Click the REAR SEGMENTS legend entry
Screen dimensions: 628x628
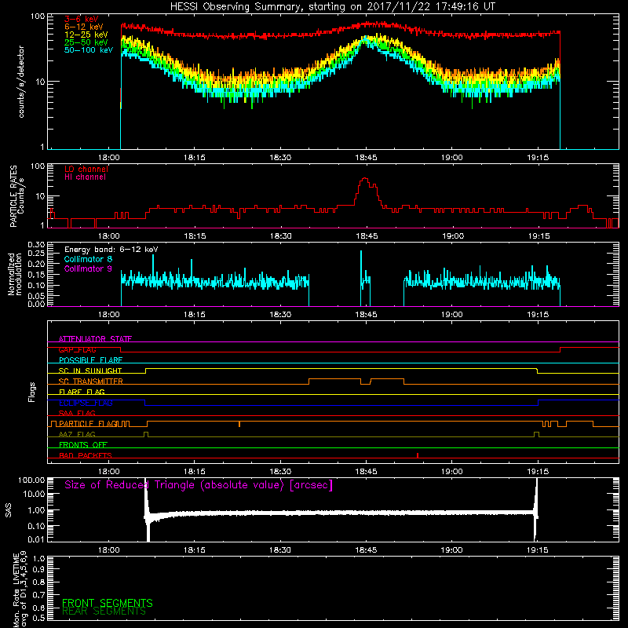coord(104,612)
